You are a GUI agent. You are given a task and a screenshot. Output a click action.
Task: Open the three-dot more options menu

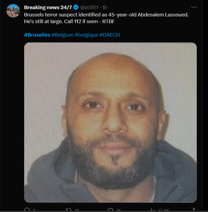194,7
